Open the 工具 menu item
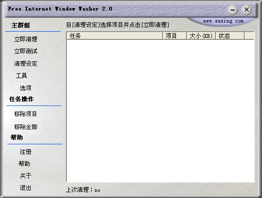The height and width of the screenshot is (198, 262). [21, 76]
